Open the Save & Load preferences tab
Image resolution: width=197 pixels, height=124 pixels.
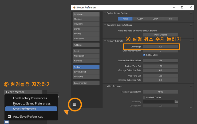point(86,72)
